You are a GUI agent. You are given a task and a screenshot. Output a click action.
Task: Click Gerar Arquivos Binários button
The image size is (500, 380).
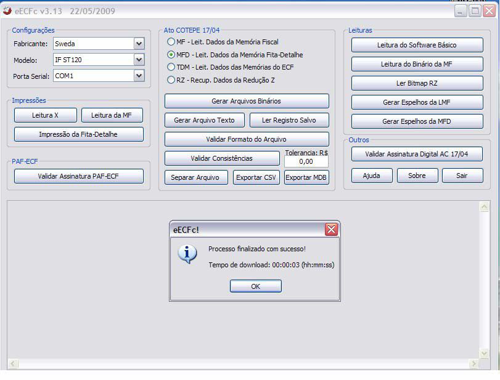[247, 101]
